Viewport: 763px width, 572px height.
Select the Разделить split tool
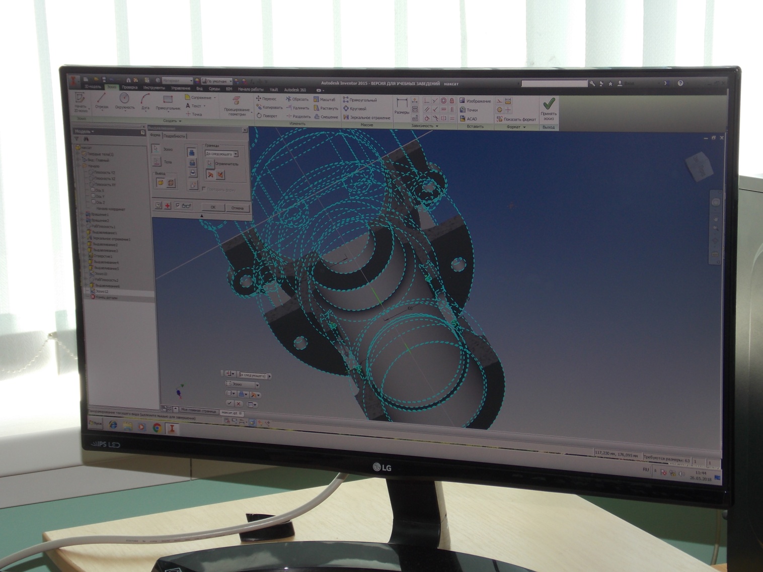(298, 116)
